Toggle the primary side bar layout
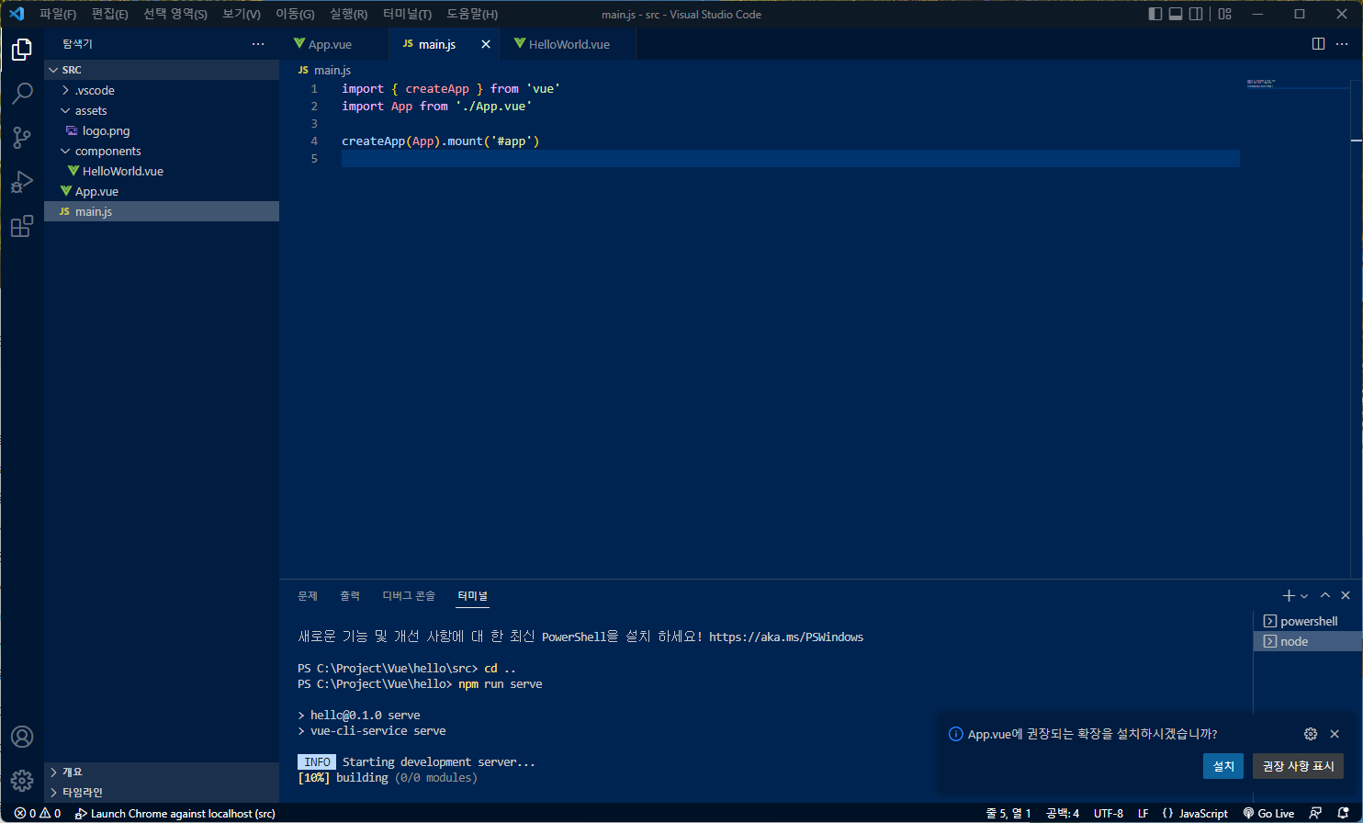This screenshot has height=823, width=1363. 1155,14
